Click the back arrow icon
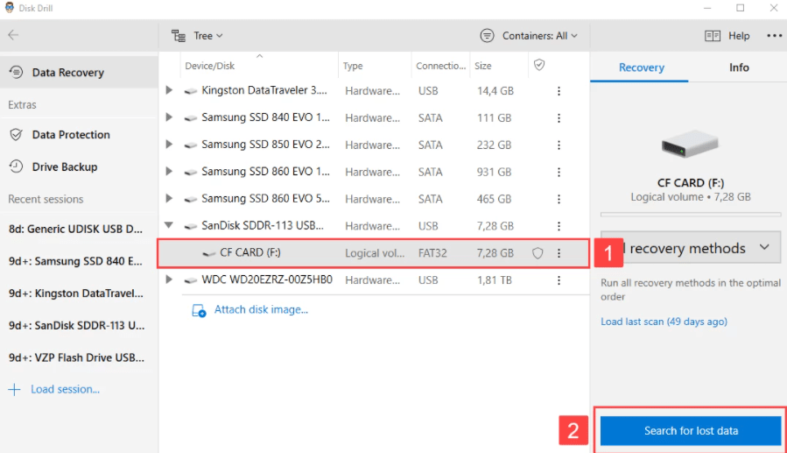 13,35
